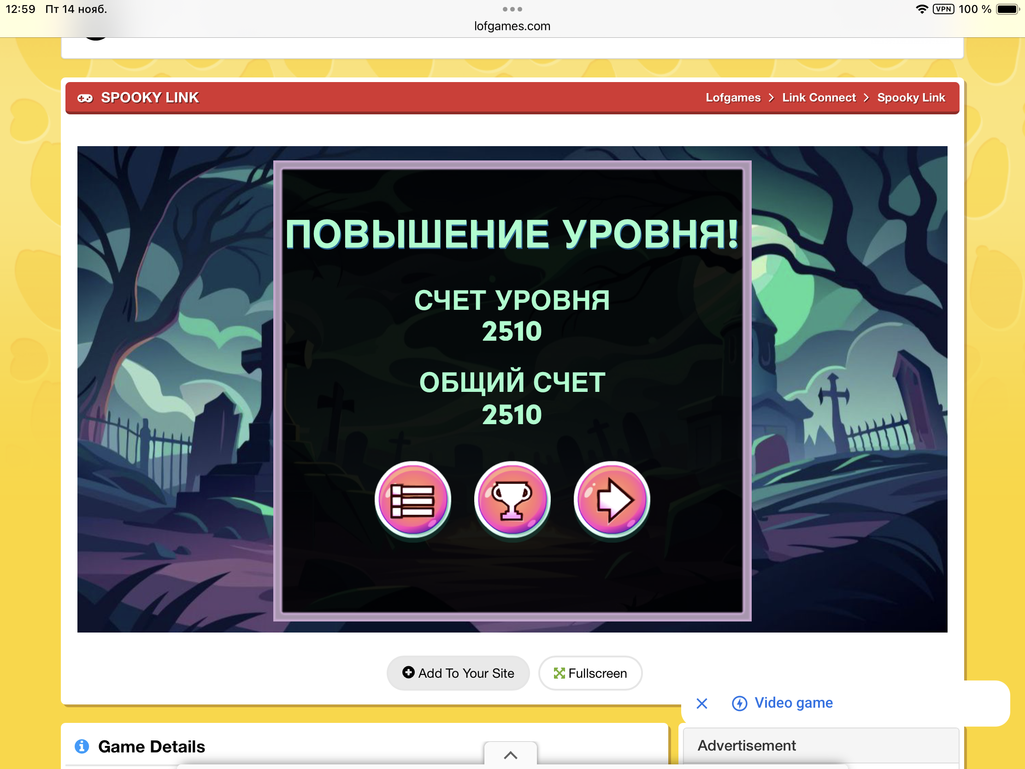Viewport: 1025px width, 769px height.
Task: Go to Lofgames breadcrumb link
Action: click(x=733, y=98)
